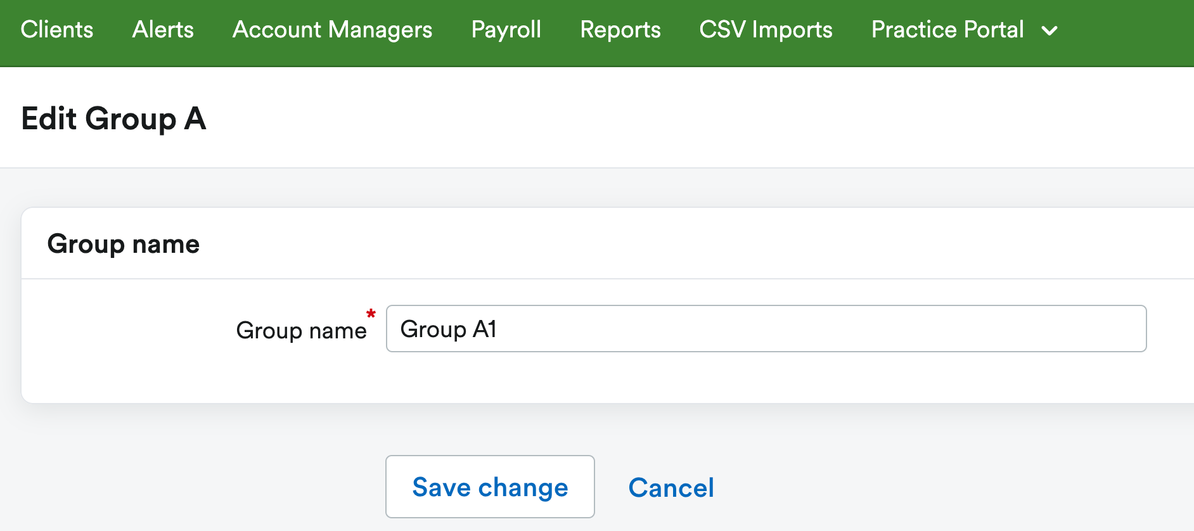Screen dimensions: 1194x531
Task: Click the Edit Group A page heading
Action: pyautogui.click(x=113, y=118)
